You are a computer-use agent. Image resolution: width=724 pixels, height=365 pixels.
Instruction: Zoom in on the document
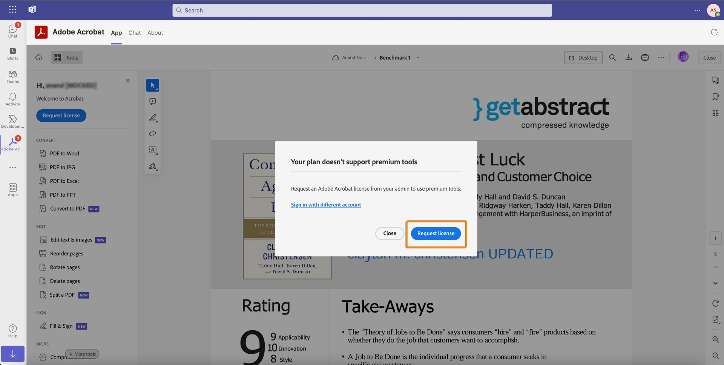715,339
